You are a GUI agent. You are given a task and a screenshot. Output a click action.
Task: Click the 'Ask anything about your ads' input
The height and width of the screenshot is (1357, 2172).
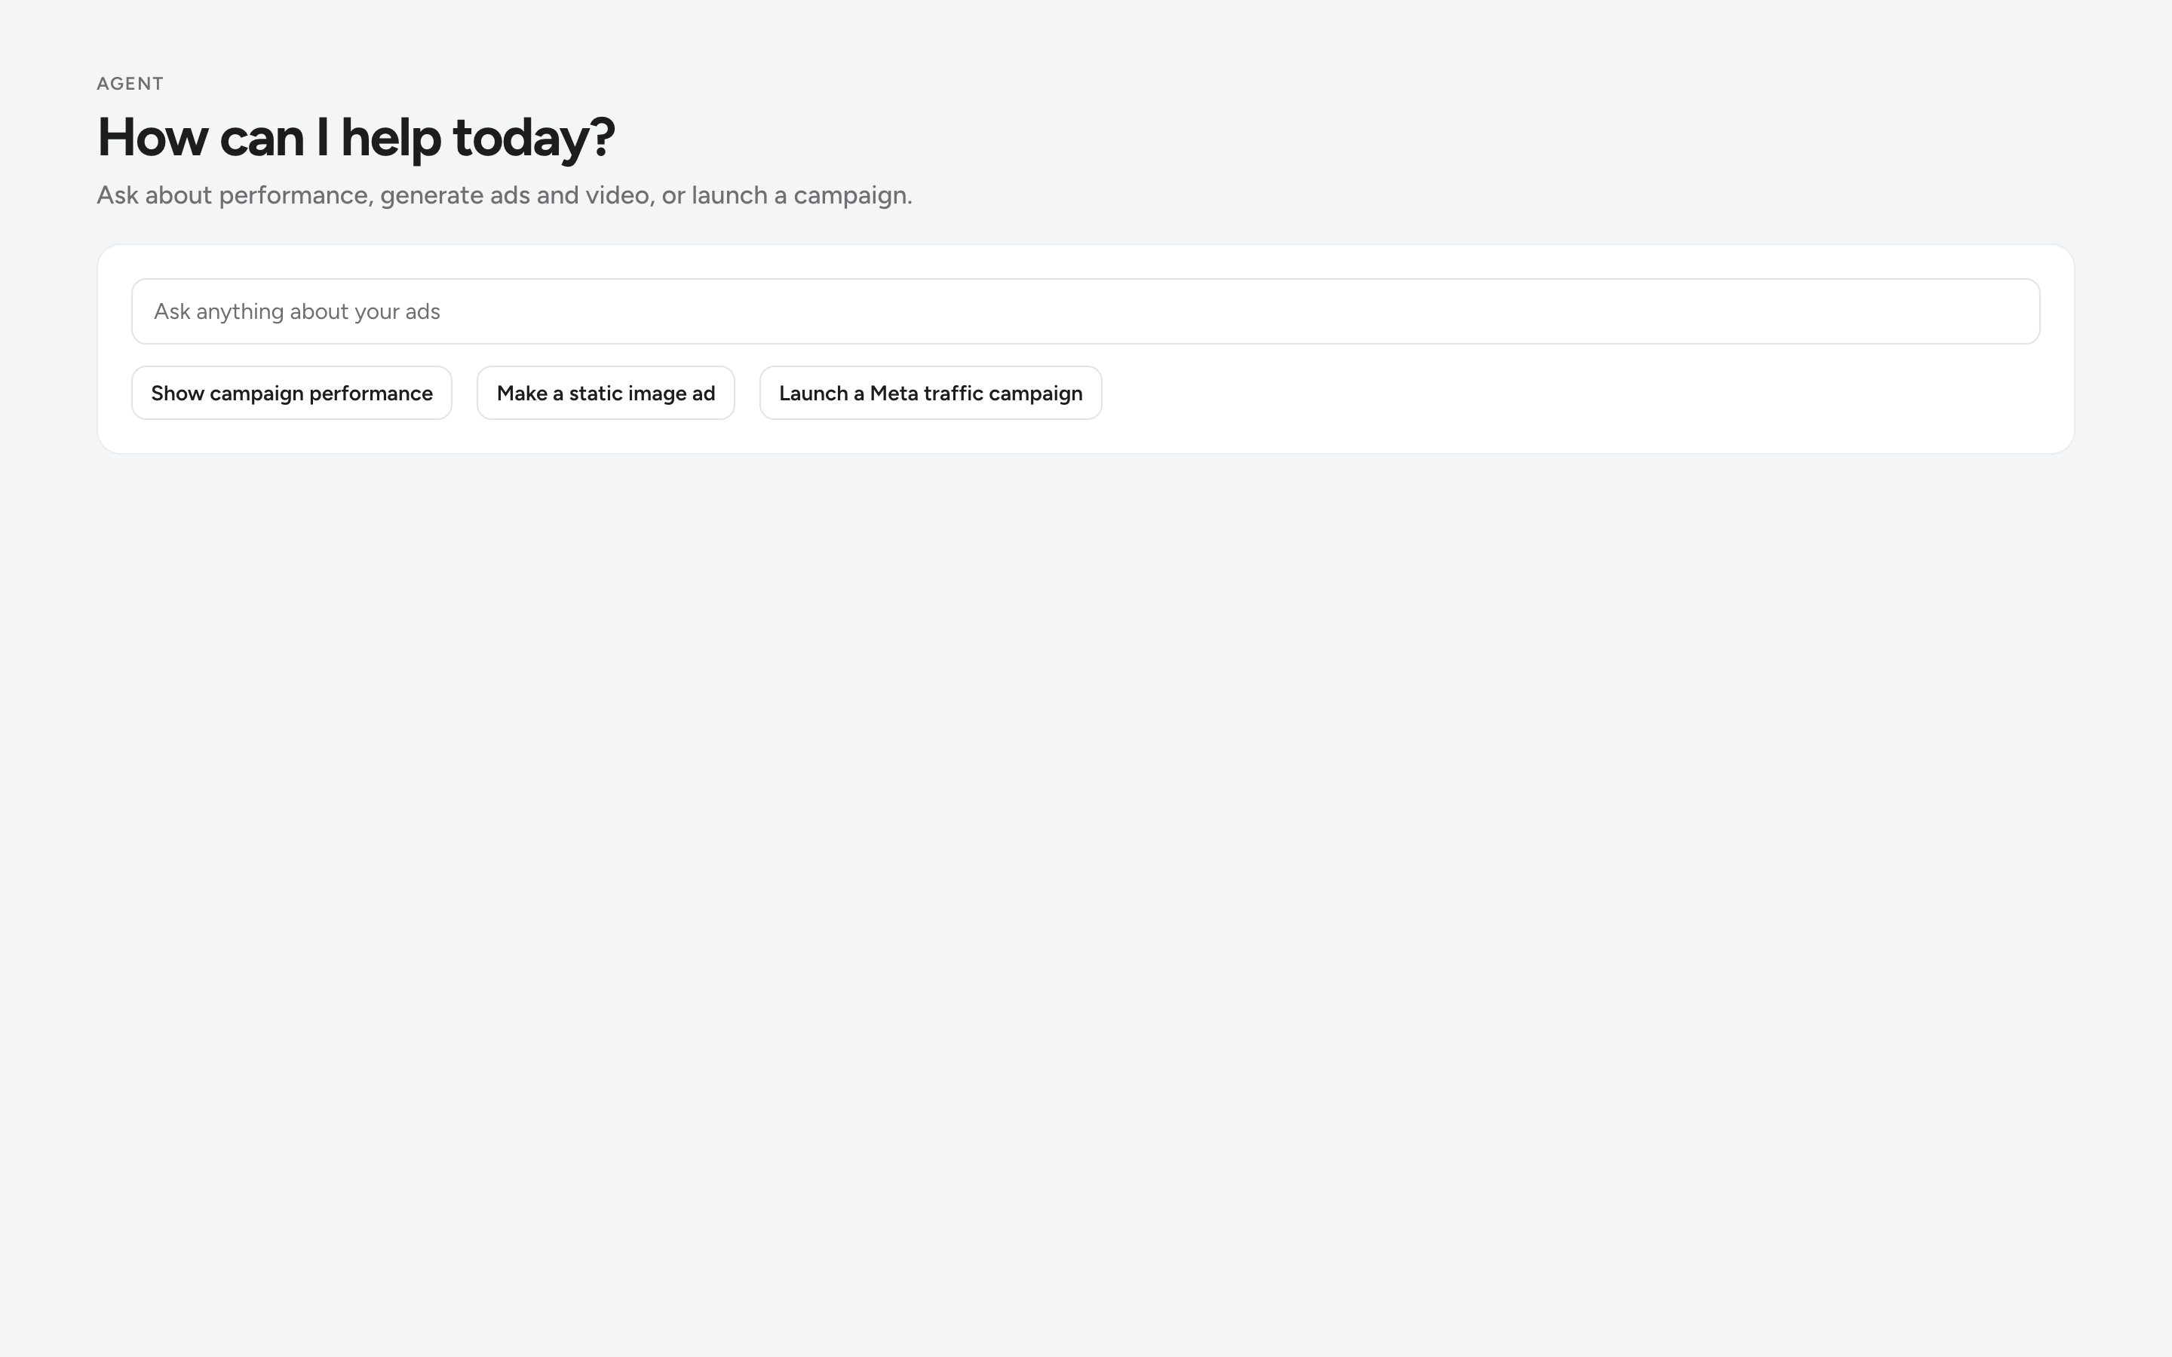pos(1085,311)
